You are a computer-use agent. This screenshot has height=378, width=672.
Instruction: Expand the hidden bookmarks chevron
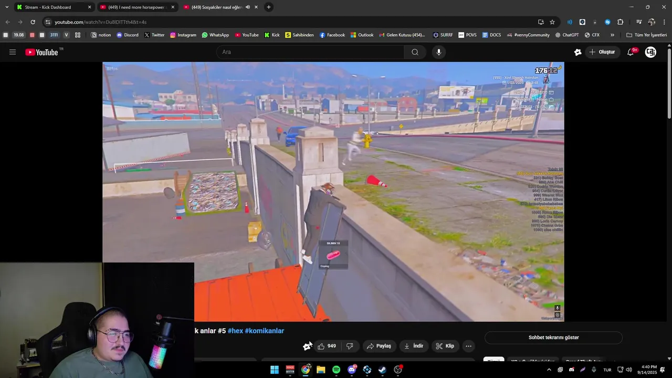coord(612,35)
